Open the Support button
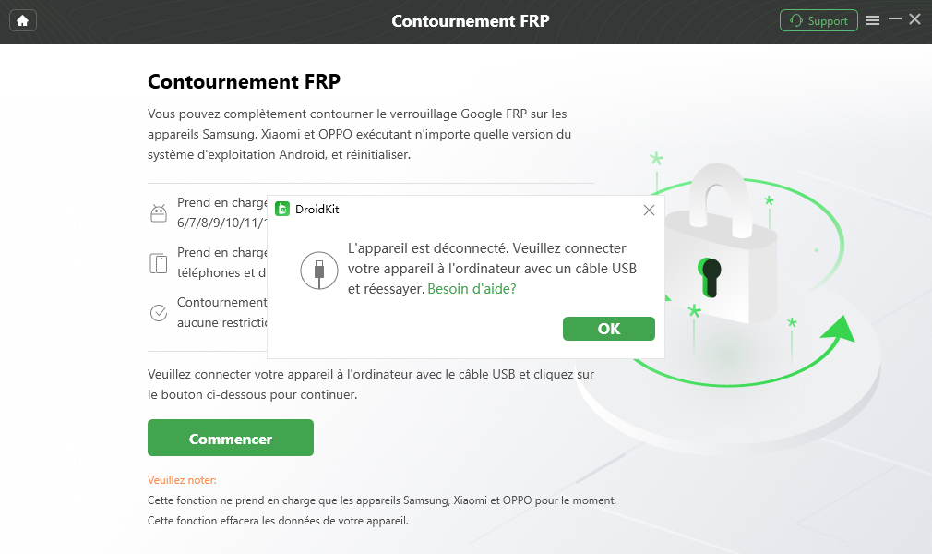932x554 pixels. pos(818,21)
